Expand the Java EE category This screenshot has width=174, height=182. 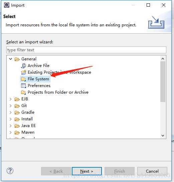point(10,126)
